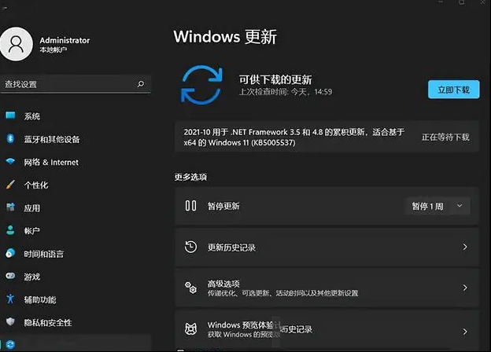Click the 应用 apps icon
The image size is (491, 352).
coord(10,207)
